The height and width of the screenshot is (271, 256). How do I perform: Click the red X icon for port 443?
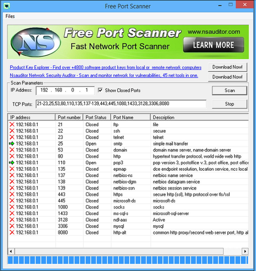click(x=12, y=194)
